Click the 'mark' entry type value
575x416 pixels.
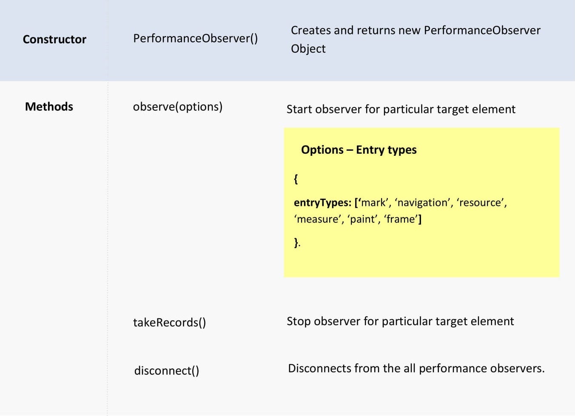[373, 203]
